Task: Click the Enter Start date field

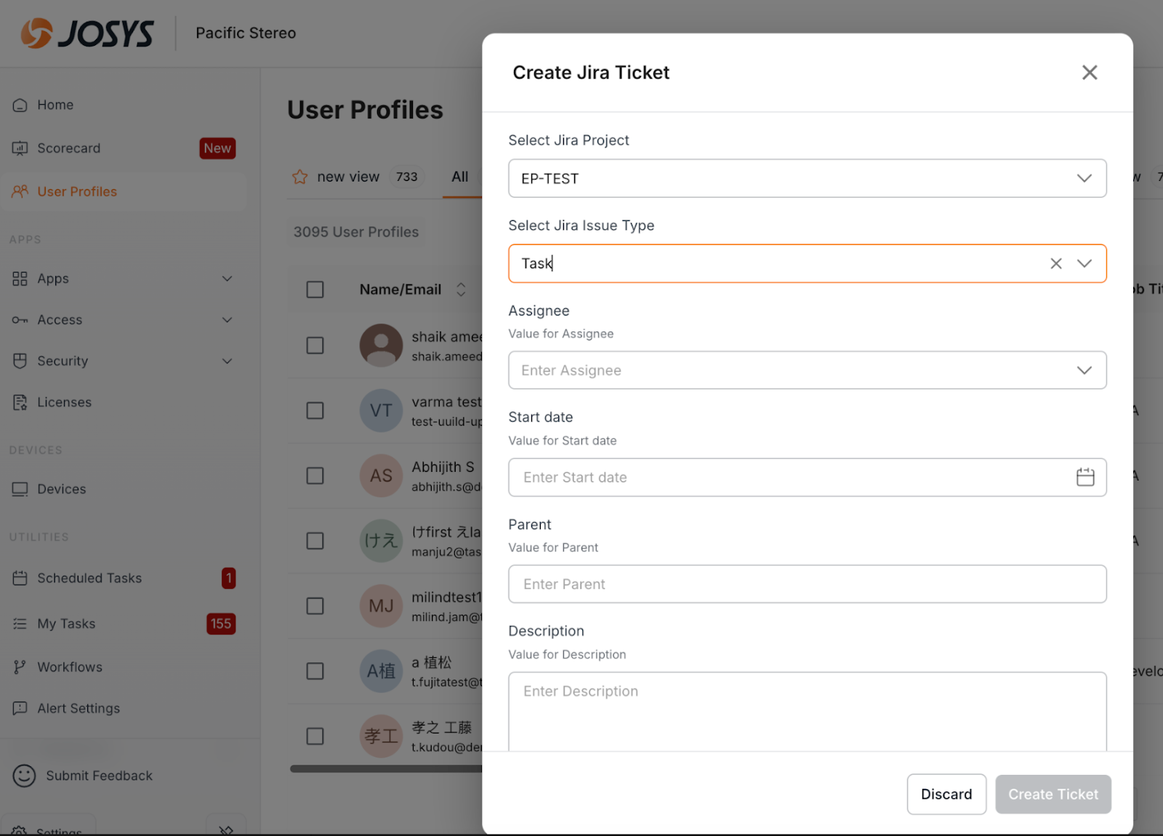Action: (x=807, y=477)
